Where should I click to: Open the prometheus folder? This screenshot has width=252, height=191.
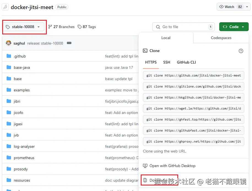click(x=24, y=158)
